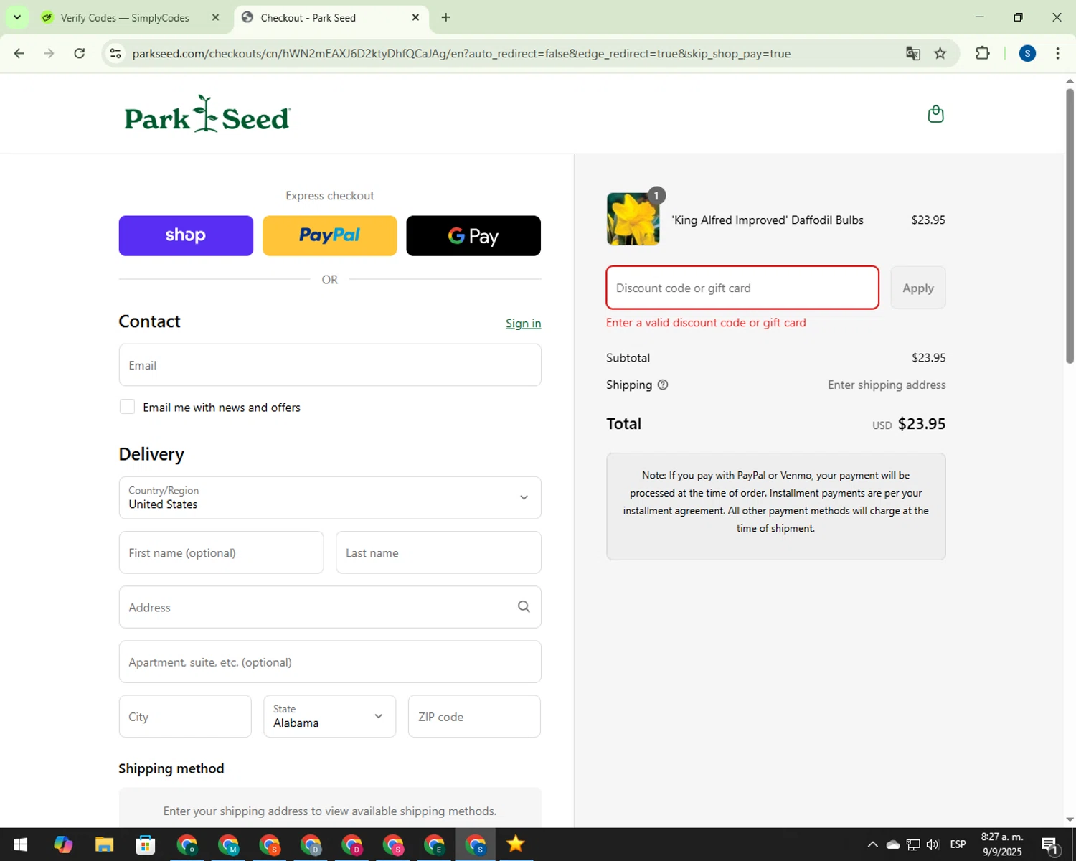Click the Apply discount button

pyautogui.click(x=918, y=288)
